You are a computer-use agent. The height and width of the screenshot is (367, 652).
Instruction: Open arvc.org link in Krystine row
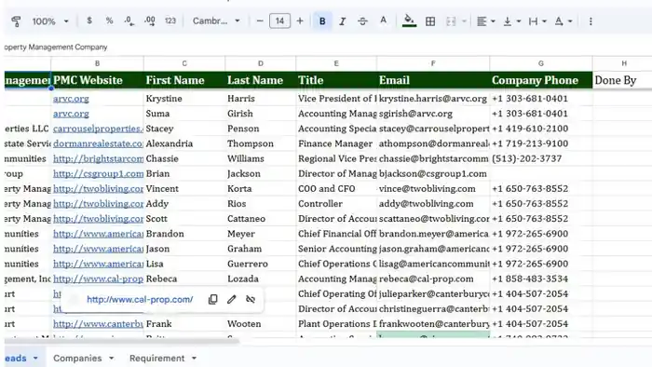tap(71, 99)
